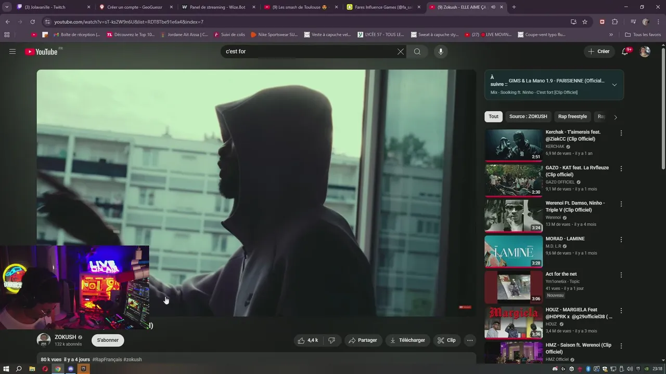Viewport: 666px width, 374px height.
Task: Open options for Werenoi Triple V video
Action: [621, 204]
